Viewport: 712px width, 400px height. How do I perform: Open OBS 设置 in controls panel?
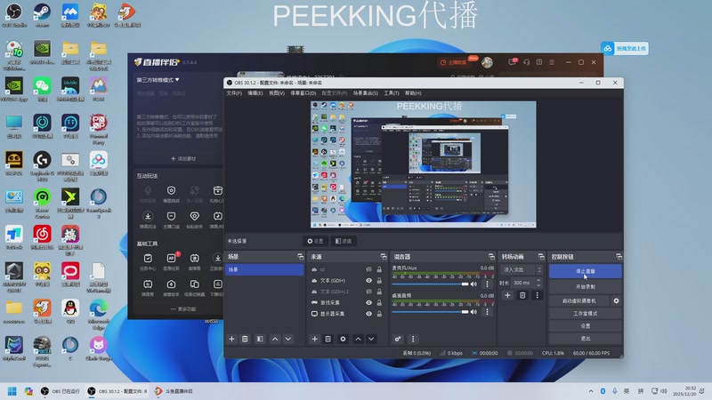(586, 325)
